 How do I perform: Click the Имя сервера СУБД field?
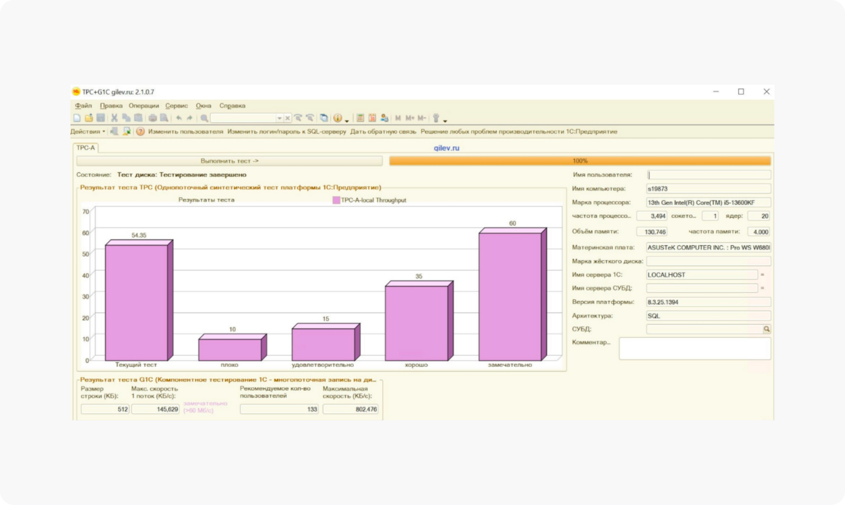(x=702, y=288)
